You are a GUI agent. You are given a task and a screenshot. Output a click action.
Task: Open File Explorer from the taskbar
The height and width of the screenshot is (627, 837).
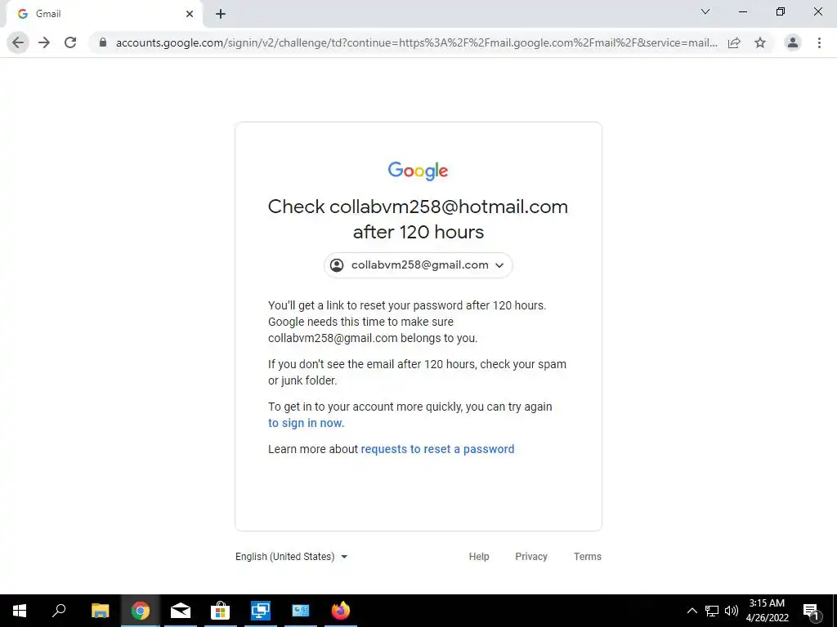pyautogui.click(x=101, y=611)
